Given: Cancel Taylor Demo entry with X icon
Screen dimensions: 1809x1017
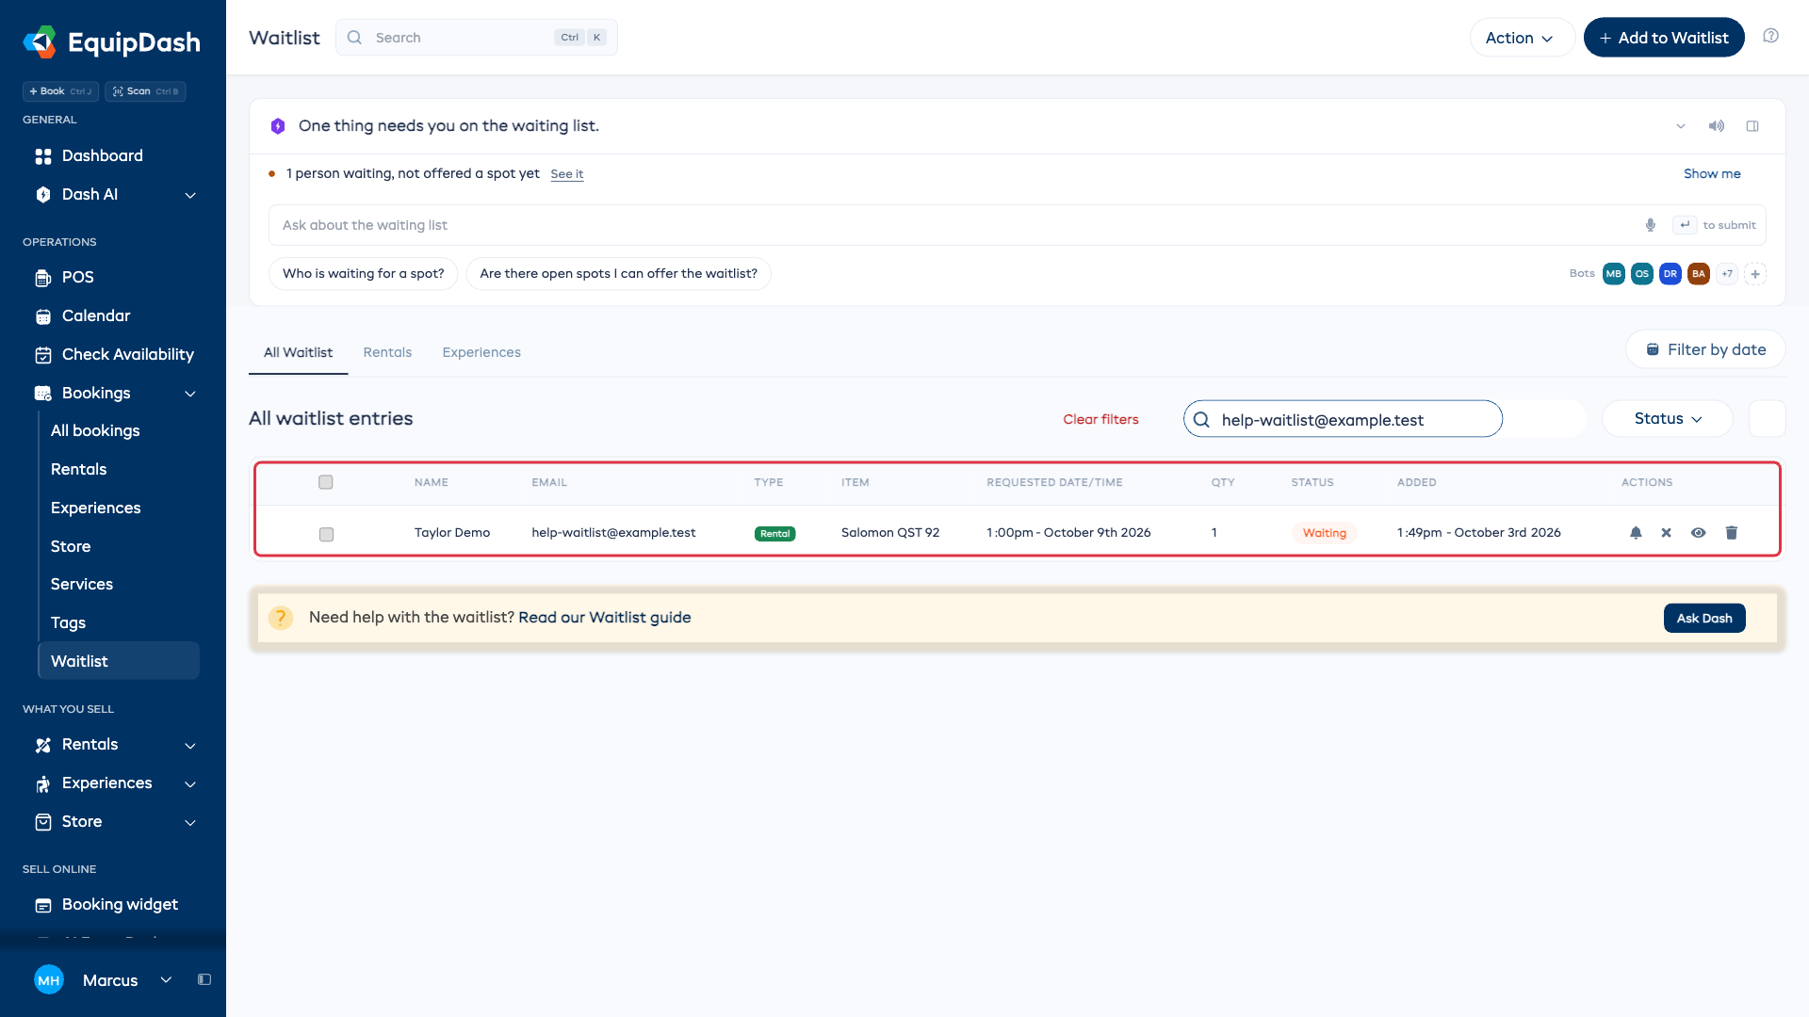Looking at the screenshot, I should tap(1667, 533).
